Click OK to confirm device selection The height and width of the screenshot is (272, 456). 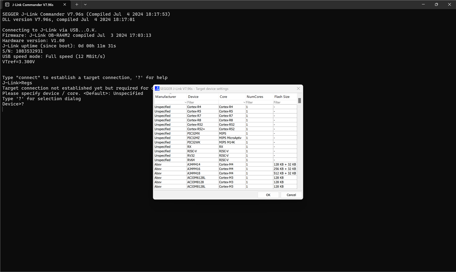click(x=268, y=195)
